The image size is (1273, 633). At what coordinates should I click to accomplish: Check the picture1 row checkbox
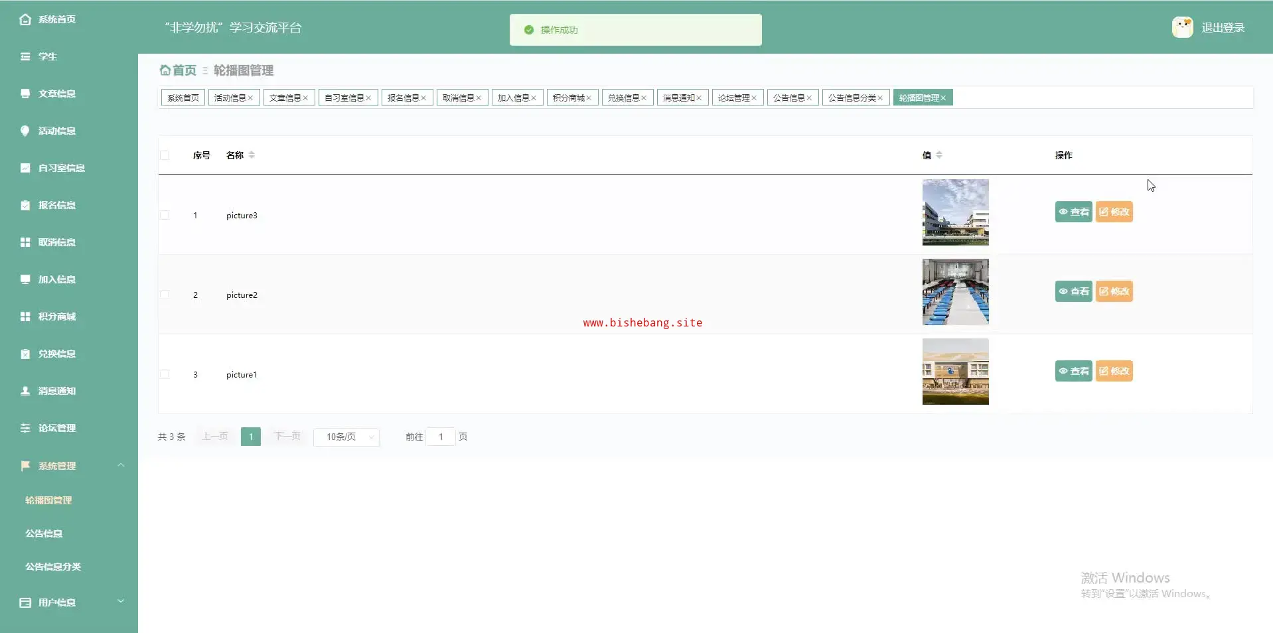[165, 374]
